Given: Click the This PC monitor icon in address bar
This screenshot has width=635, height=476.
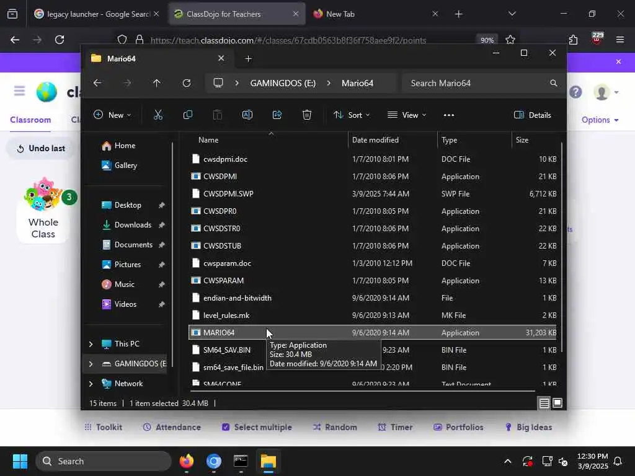Looking at the screenshot, I should [x=218, y=83].
